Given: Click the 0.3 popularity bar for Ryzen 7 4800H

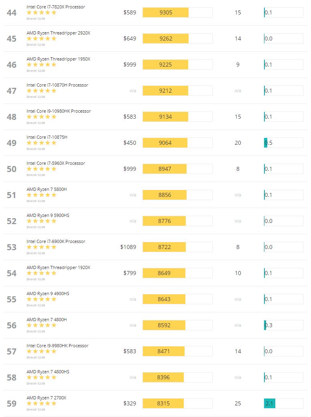Looking at the screenshot, I should point(283,325).
